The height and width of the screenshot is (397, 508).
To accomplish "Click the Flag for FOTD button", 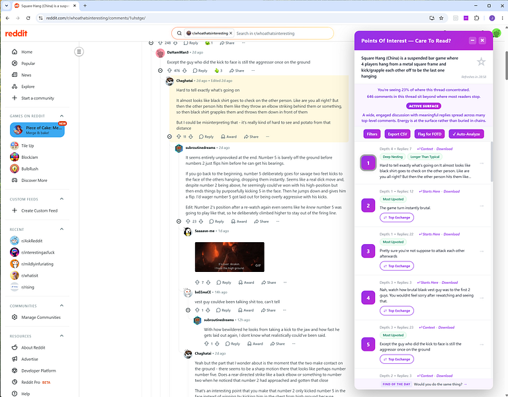I will coord(429,134).
